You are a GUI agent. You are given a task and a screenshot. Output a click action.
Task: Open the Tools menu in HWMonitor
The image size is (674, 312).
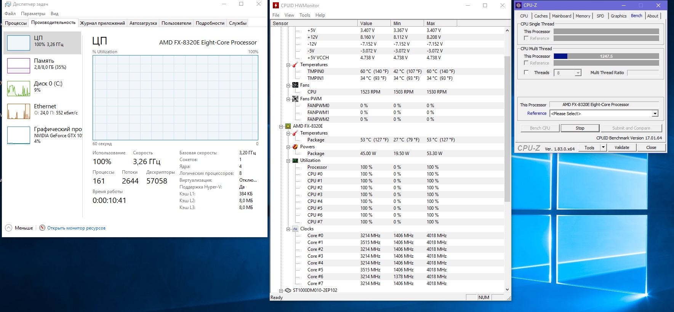point(305,15)
